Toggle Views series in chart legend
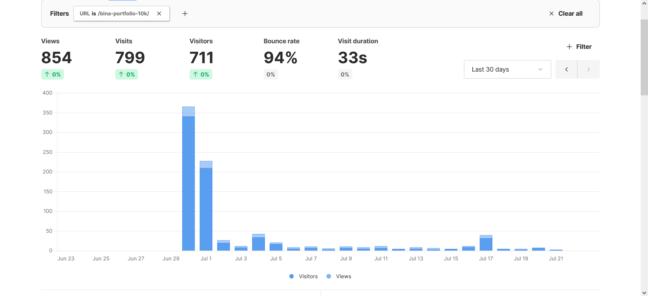This screenshot has height=296, width=648. pyautogui.click(x=339, y=276)
